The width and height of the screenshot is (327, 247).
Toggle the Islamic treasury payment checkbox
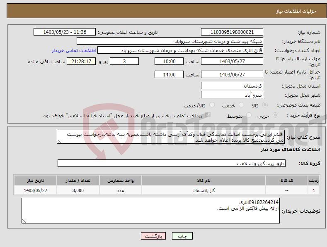pos(208,115)
